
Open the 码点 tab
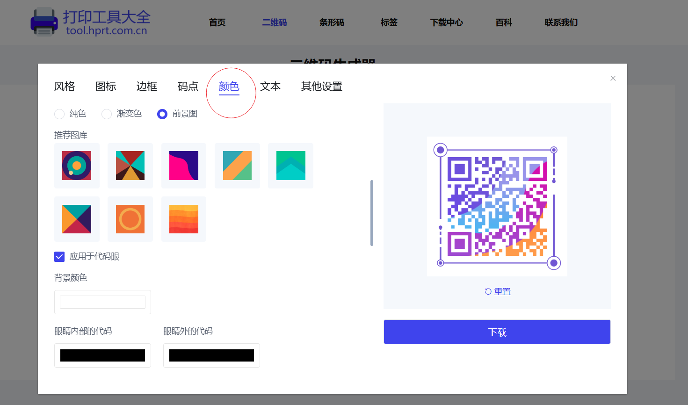click(x=188, y=87)
